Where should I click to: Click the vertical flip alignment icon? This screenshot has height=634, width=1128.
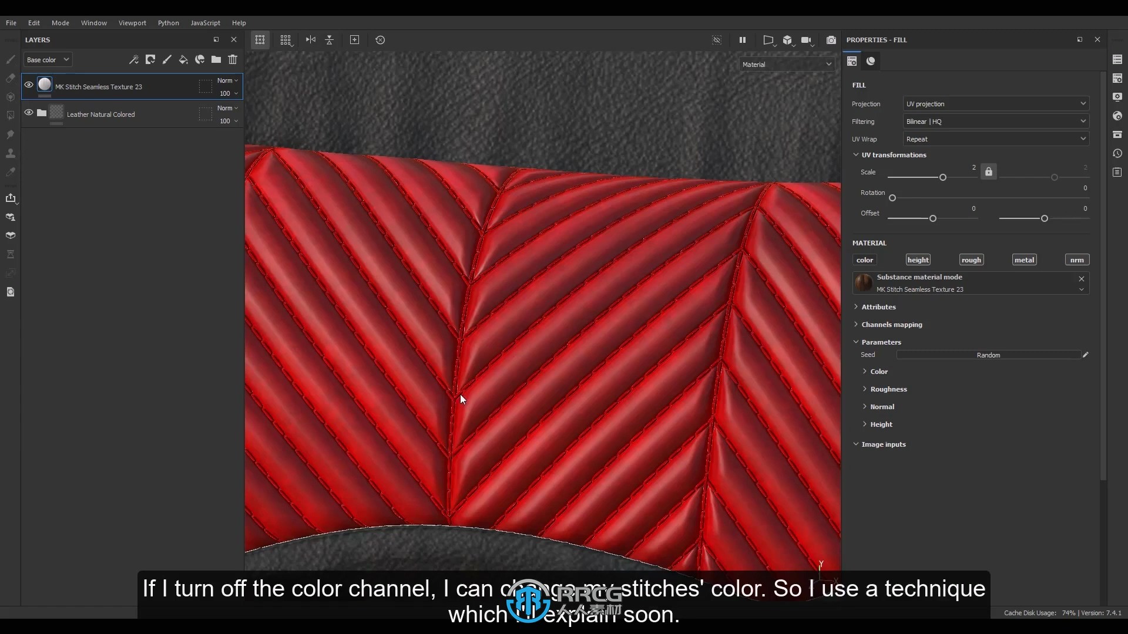coord(330,40)
